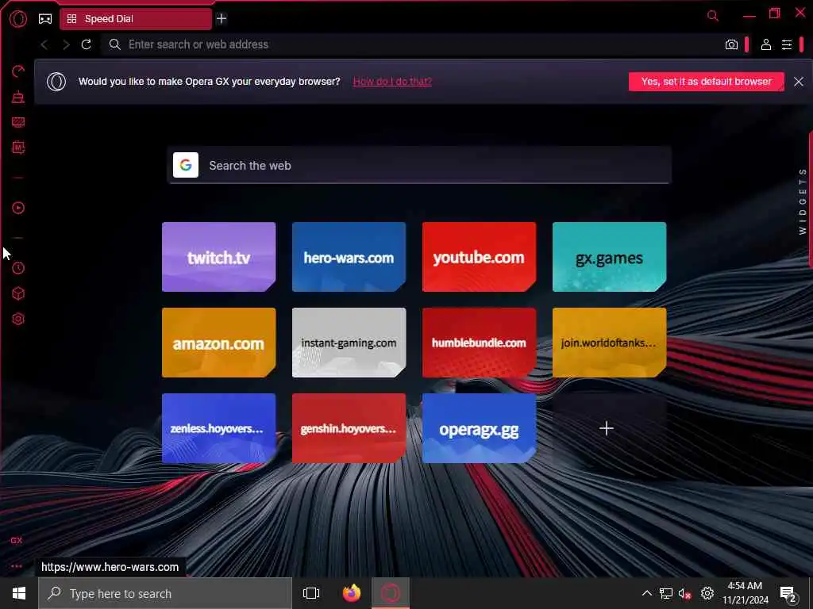
Task: Open the twitch.tv speed dial tile
Action: point(219,257)
